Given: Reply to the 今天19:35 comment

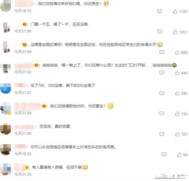Looking at the screenshot, I should [164, 155].
